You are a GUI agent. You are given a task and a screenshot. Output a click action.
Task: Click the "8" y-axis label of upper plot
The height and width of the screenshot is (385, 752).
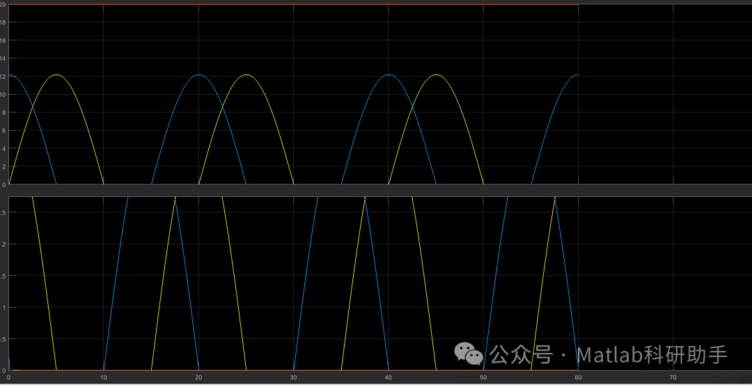pos(3,112)
